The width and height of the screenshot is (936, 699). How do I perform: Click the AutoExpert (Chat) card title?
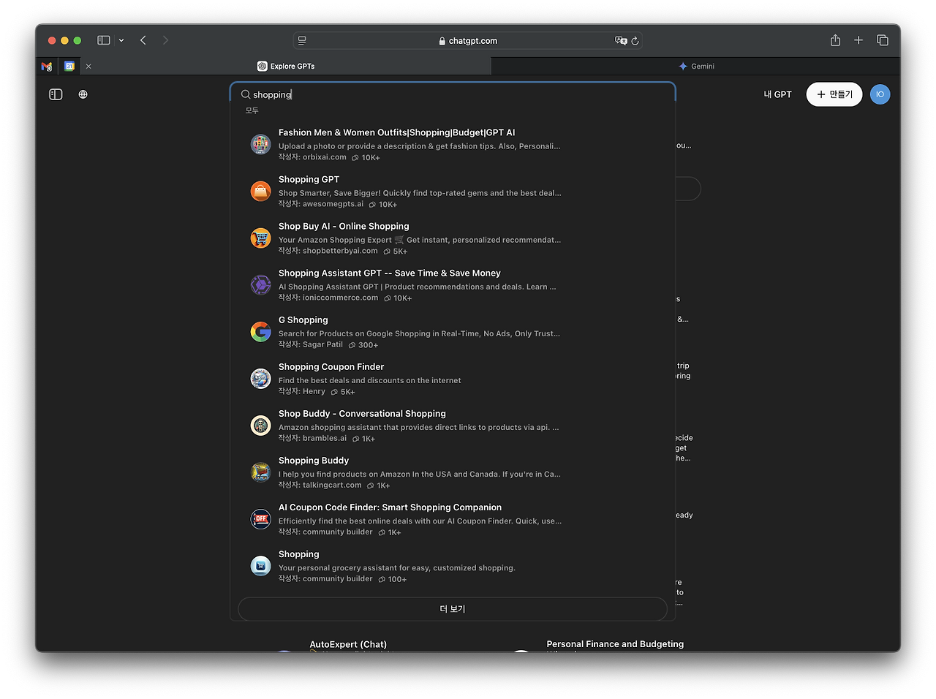tap(348, 644)
